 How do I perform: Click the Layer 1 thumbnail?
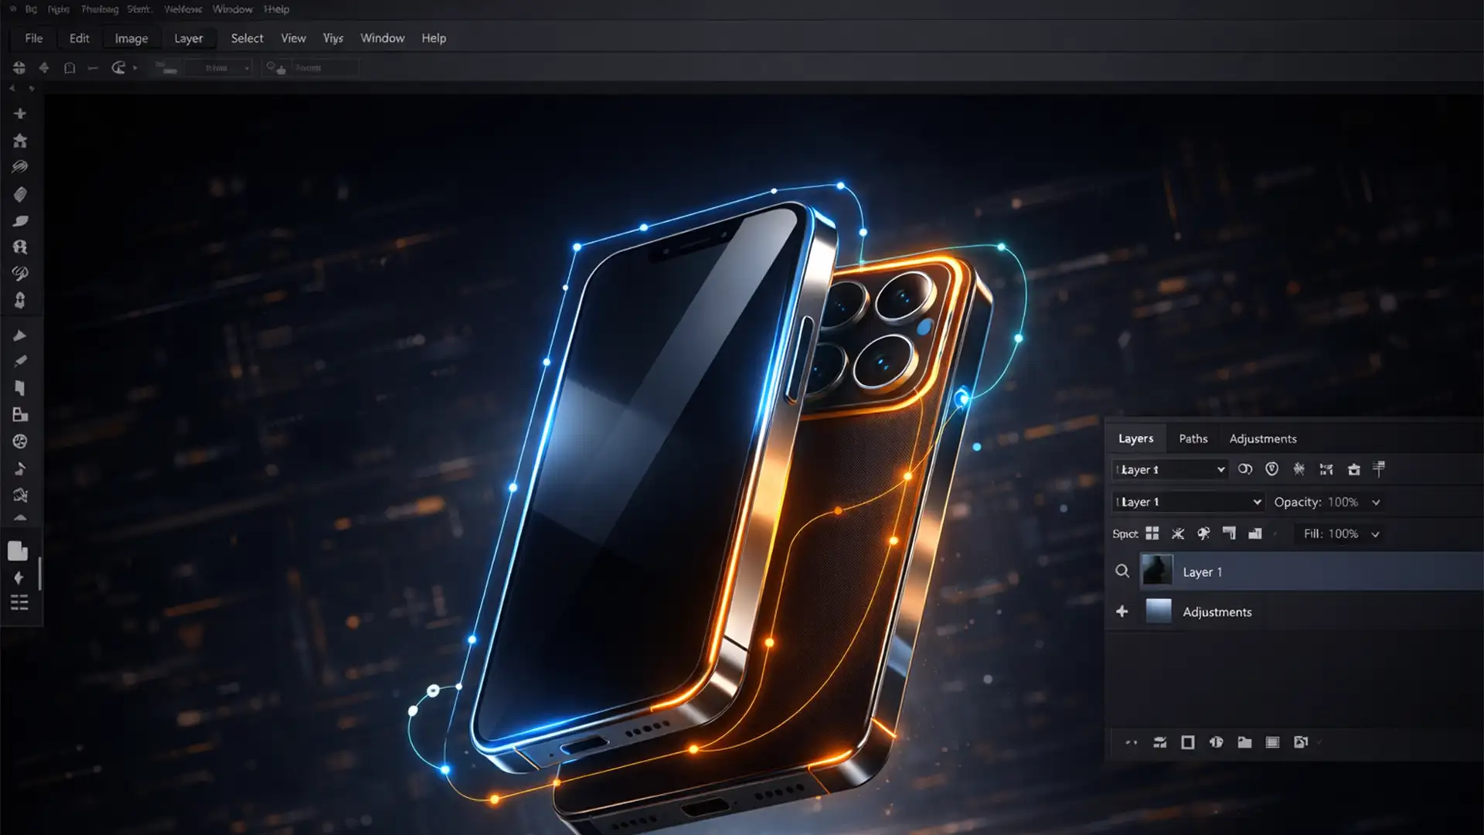pyautogui.click(x=1157, y=571)
